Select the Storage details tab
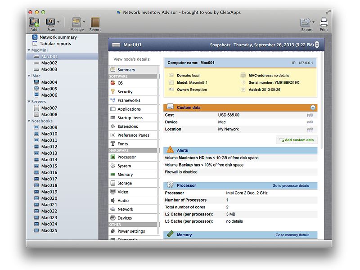 tap(124, 183)
